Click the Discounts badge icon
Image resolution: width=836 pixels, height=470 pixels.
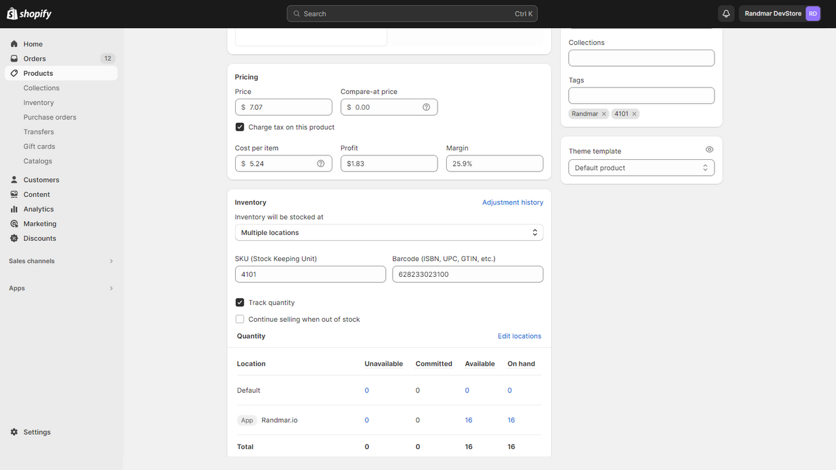click(x=14, y=238)
